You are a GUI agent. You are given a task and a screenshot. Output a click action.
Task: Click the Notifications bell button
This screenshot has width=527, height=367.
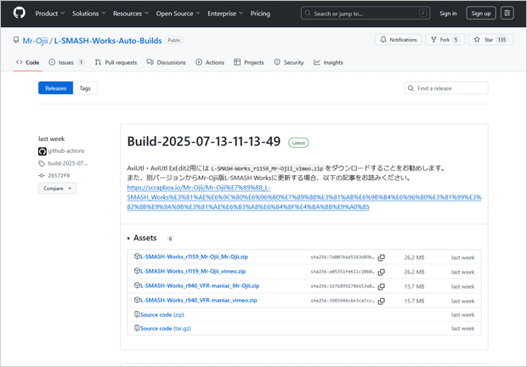(399, 40)
